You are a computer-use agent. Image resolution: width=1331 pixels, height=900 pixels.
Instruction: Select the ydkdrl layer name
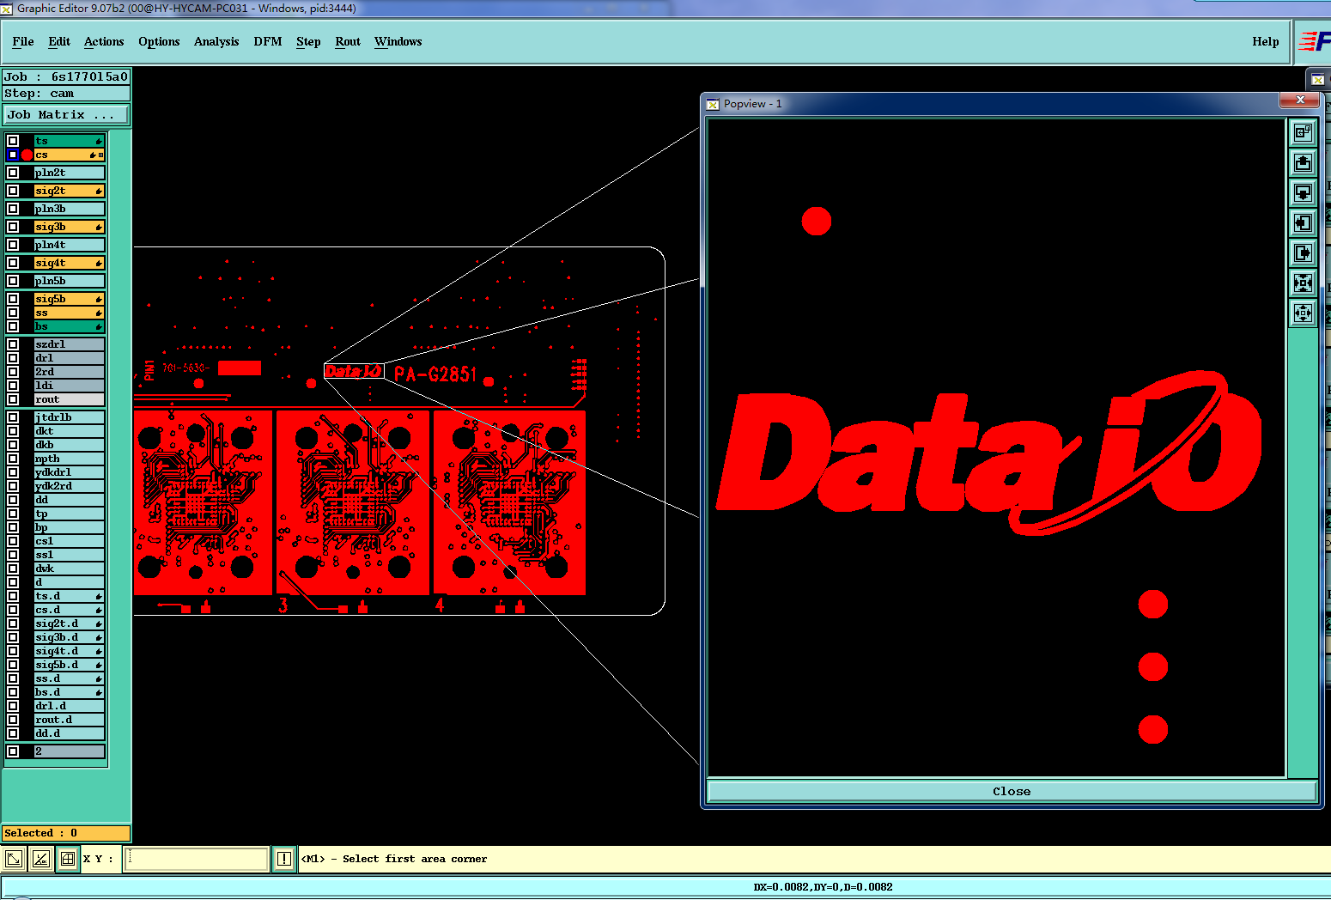[69, 472]
